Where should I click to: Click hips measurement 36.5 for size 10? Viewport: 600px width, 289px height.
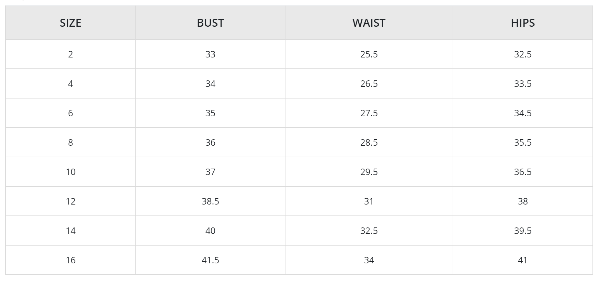coord(522,172)
